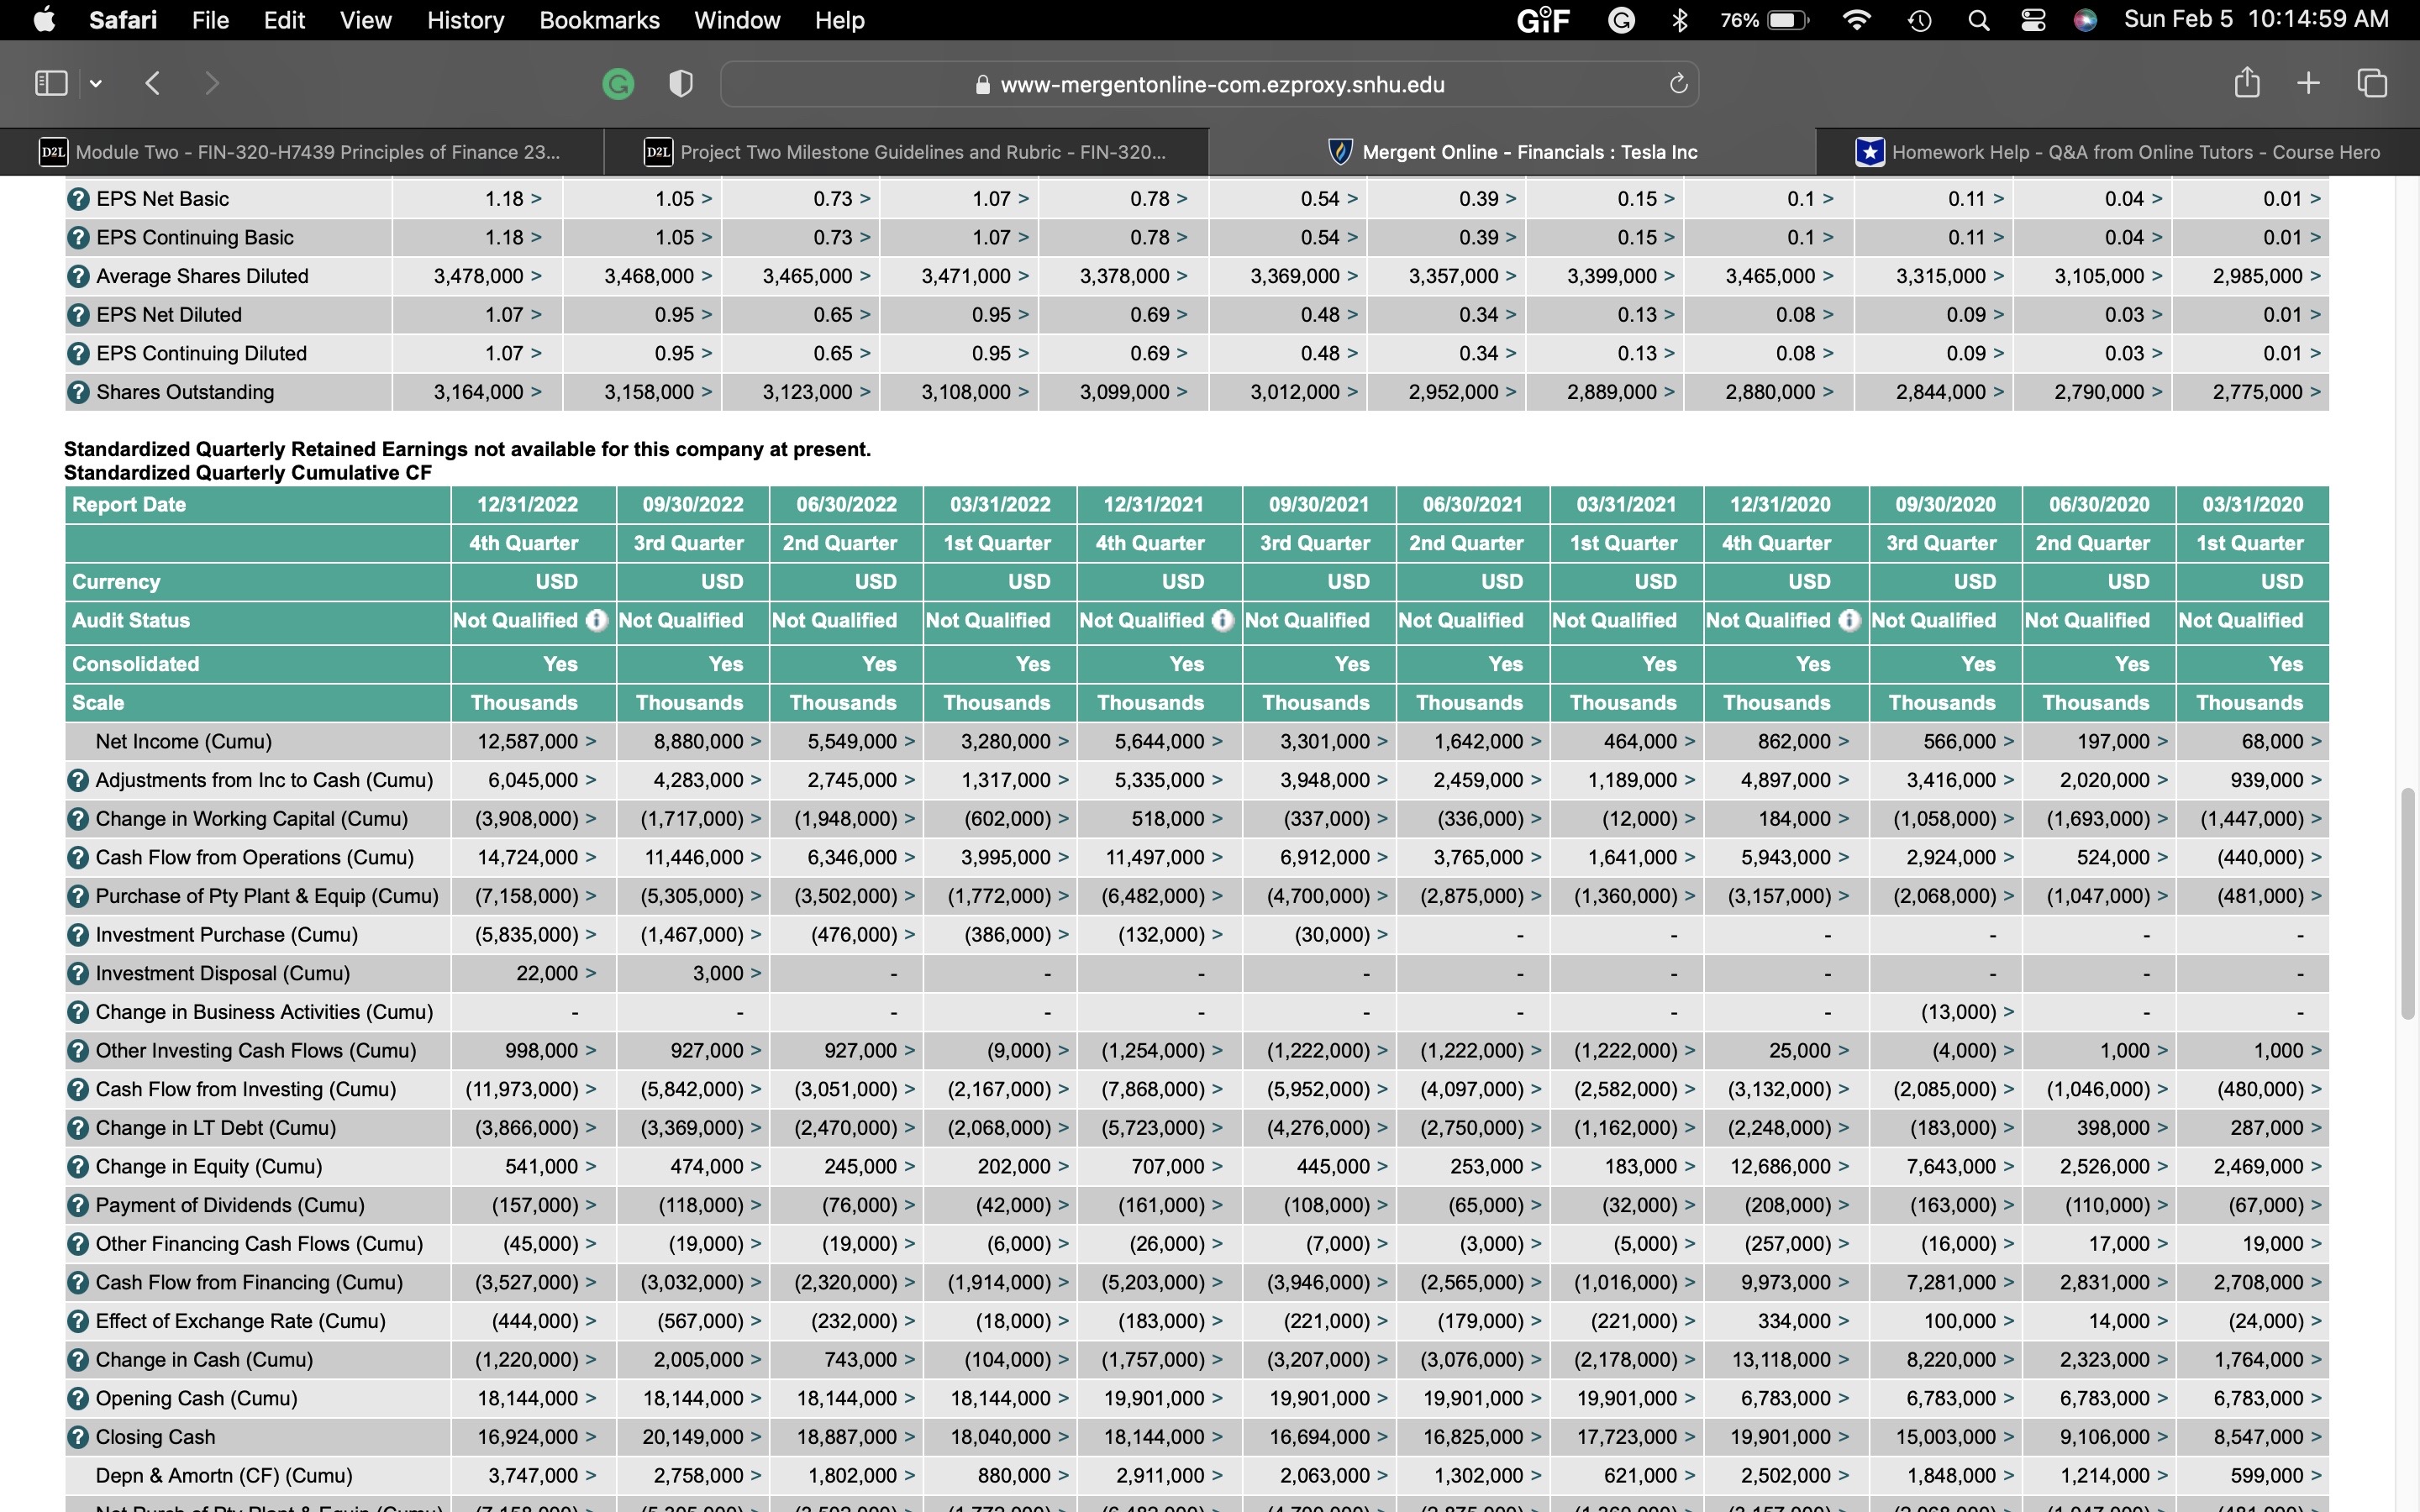Expand Net Income 68,000 arrow
Image resolution: width=2420 pixels, height=1512 pixels.
pyautogui.click(x=2317, y=742)
